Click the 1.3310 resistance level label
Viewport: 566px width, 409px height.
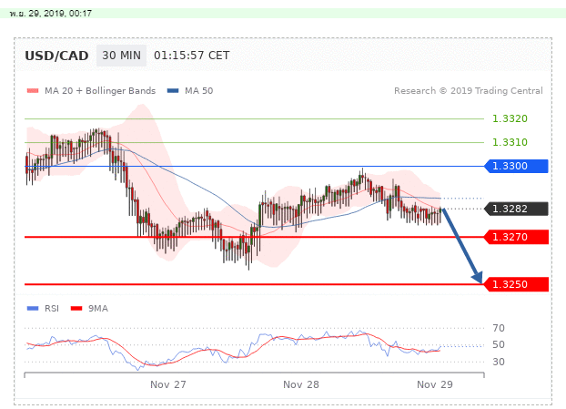point(510,142)
